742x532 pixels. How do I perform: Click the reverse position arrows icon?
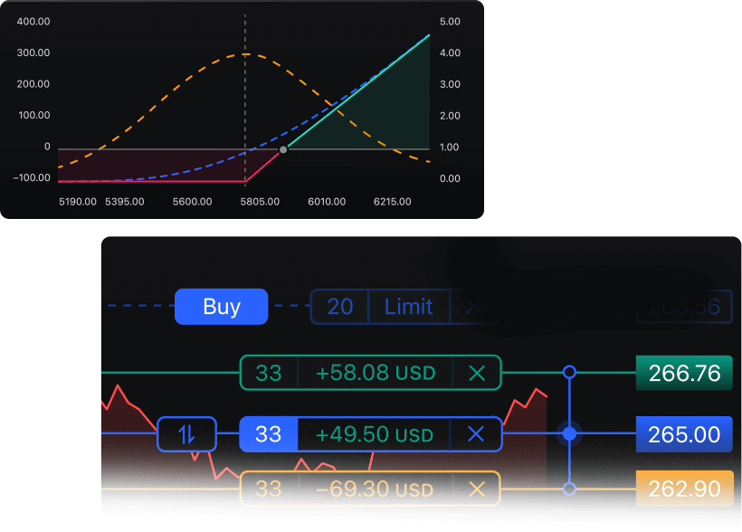186,434
